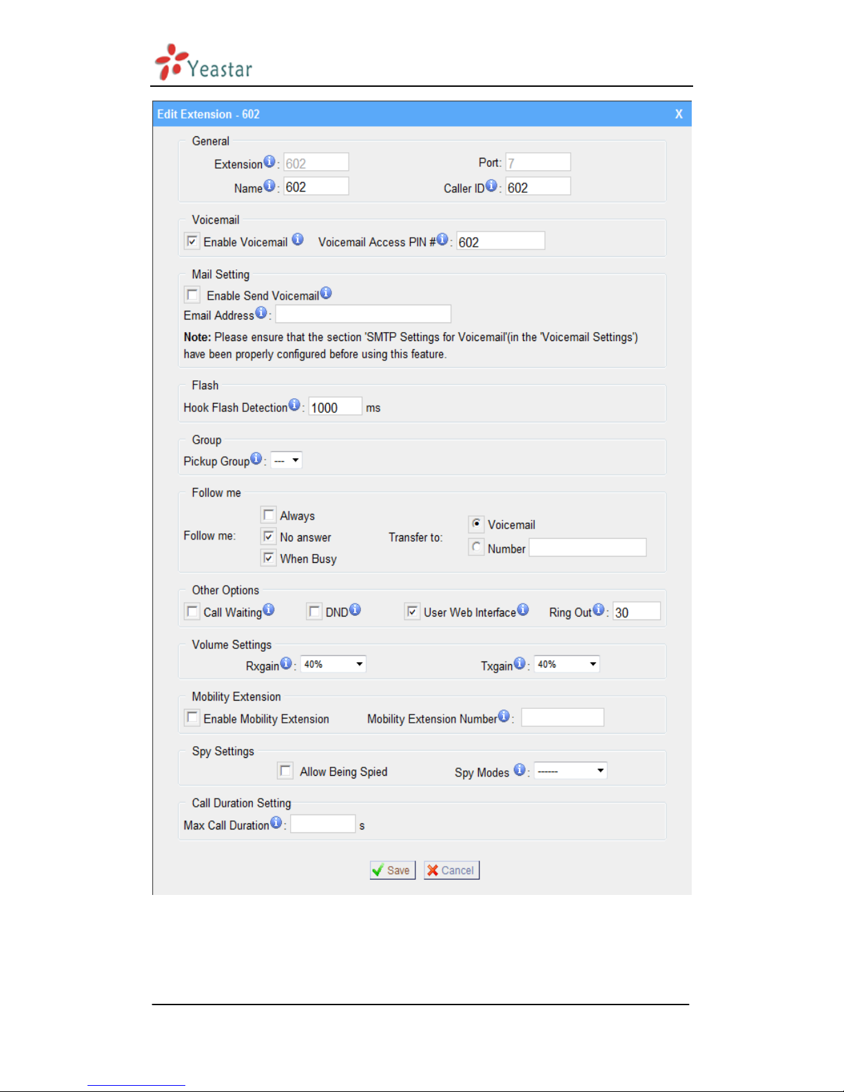Click the Max Call Duration field

pyautogui.click(x=323, y=824)
